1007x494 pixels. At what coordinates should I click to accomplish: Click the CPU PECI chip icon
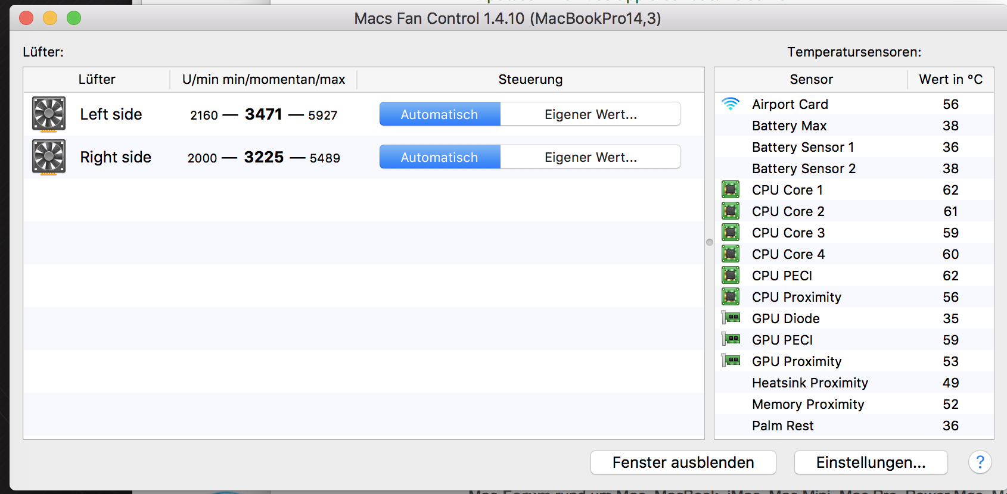[x=731, y=276]
